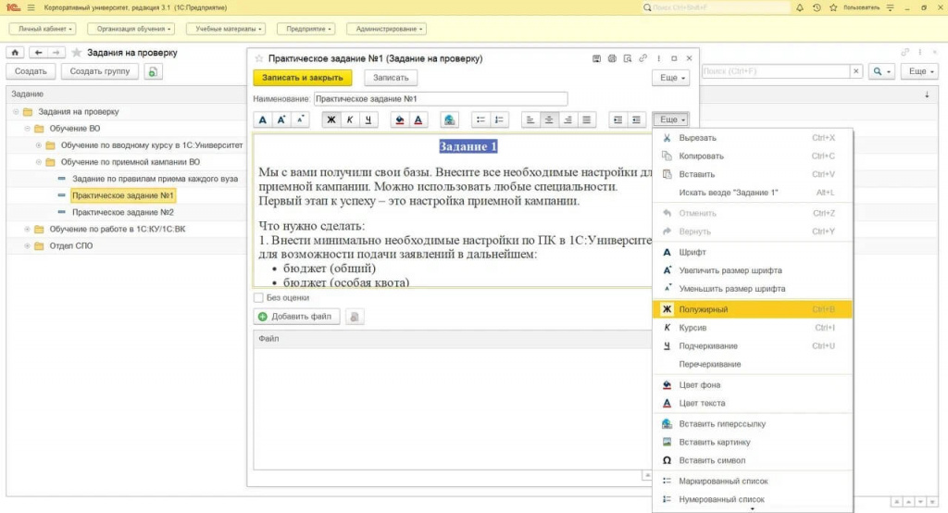Open the Font dialog toolbar icon
The image size is (948, 513).
point(262,119)
